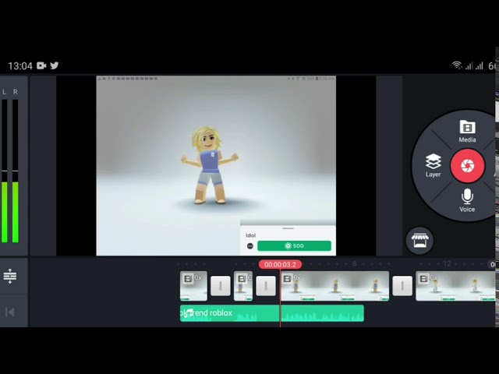Image resolution: width=499 pixels, height=374 pixels.
Task: Click the small dark icon beside 500 button
Action: 250,246
